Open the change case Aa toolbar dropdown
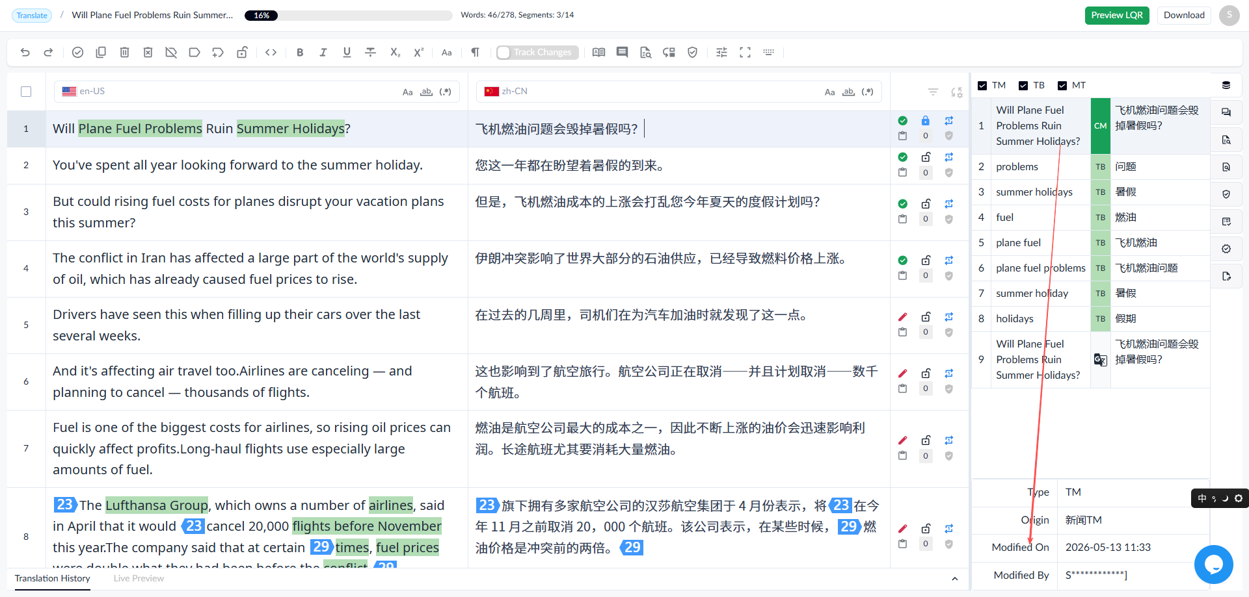Viewport: 1249px width, 597px height. point(446,53)
